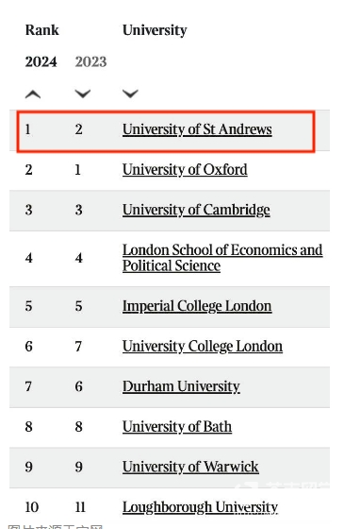Open University of St Andrews link
344x529 pixels.
197,130
